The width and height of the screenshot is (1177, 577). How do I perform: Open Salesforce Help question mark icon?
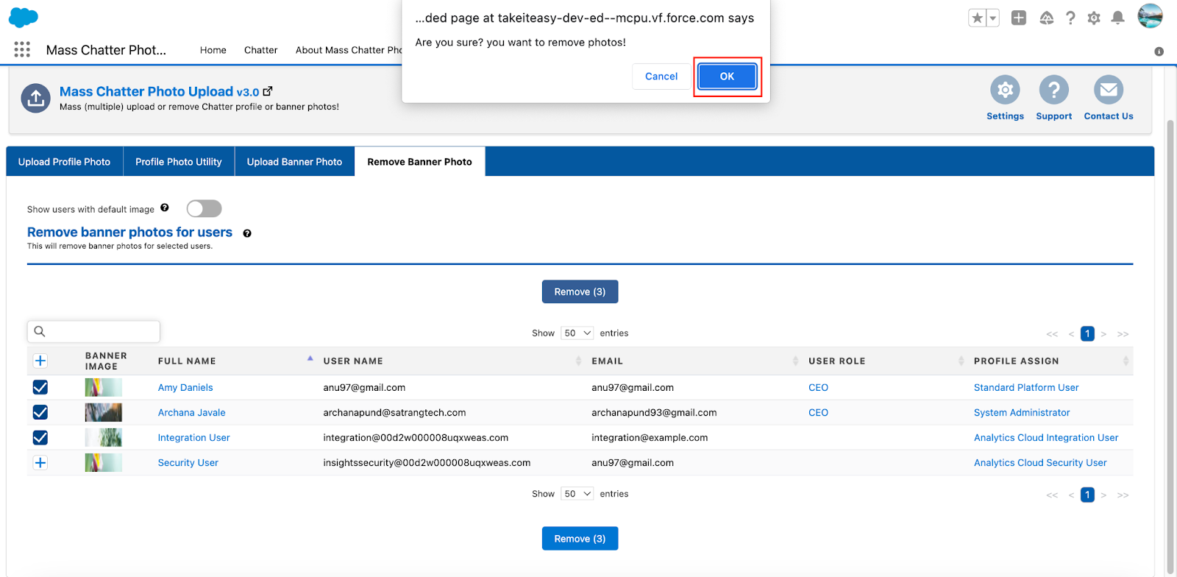click(1070, 18)
